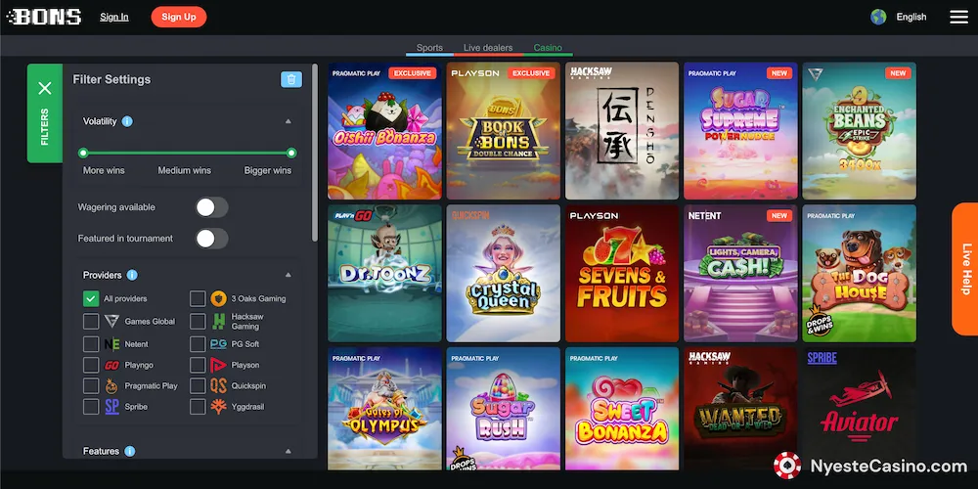This screenshot has height=489, width=978.
Task: Open the hamburger menu icon
Action: [x=958, y=17]
